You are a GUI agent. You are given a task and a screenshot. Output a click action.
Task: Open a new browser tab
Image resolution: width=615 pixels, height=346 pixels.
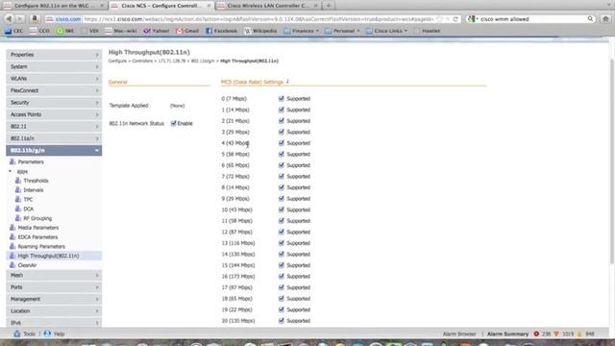(x=329, y=6)
